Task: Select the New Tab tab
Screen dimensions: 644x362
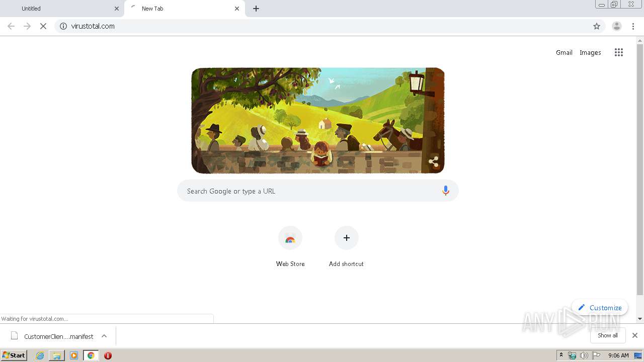Action: point(184,9)
